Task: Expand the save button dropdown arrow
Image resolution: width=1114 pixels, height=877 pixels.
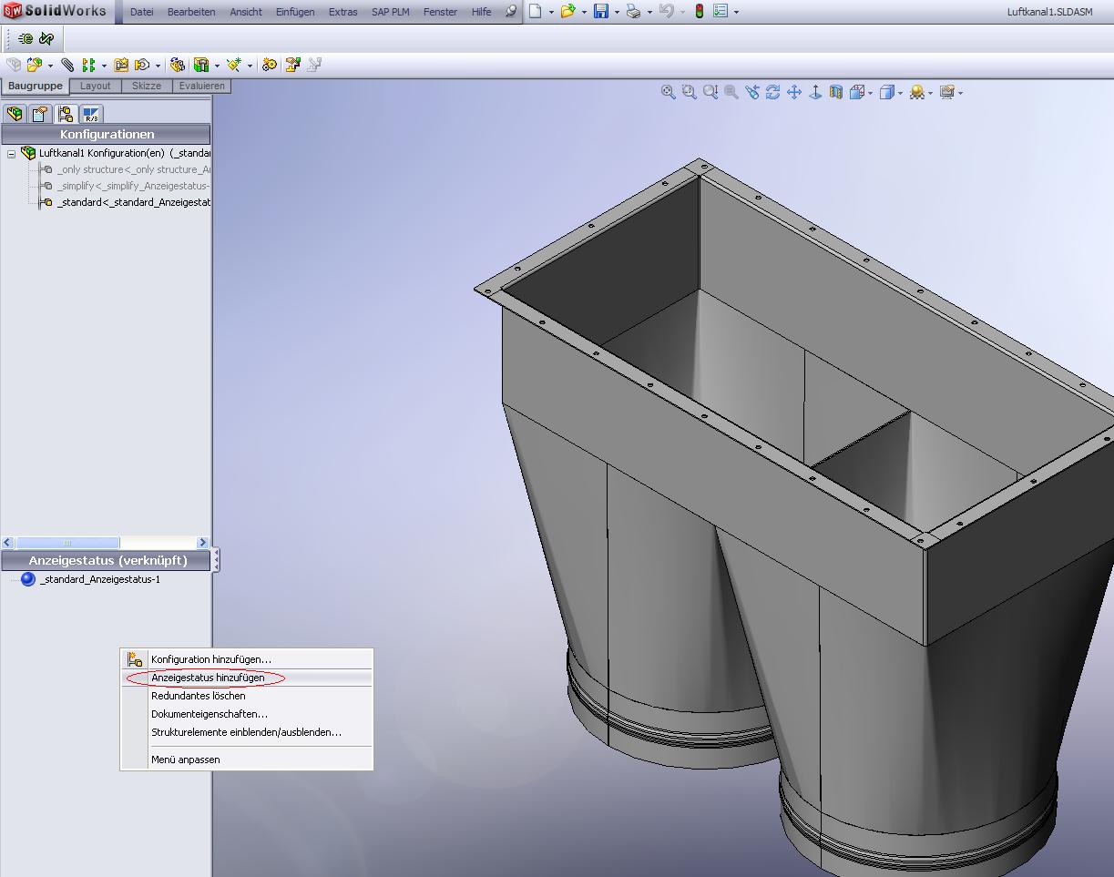Action: pos(617,13)
